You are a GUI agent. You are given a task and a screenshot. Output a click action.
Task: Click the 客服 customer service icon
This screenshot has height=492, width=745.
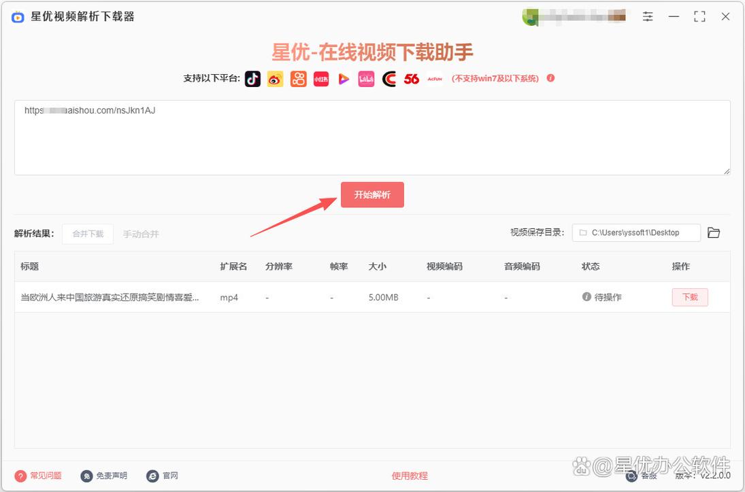tap(631, 476)
